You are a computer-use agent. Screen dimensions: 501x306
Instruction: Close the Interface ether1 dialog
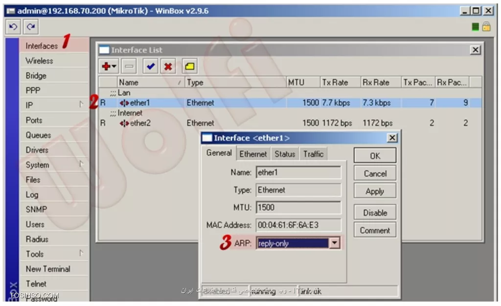point(392,138)
